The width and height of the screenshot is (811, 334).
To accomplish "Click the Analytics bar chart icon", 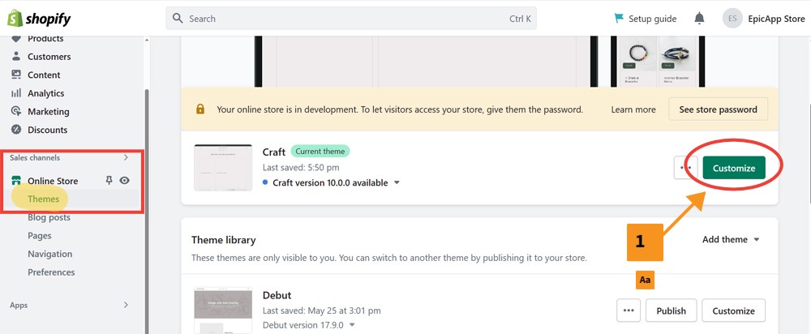I will [16, 93].
